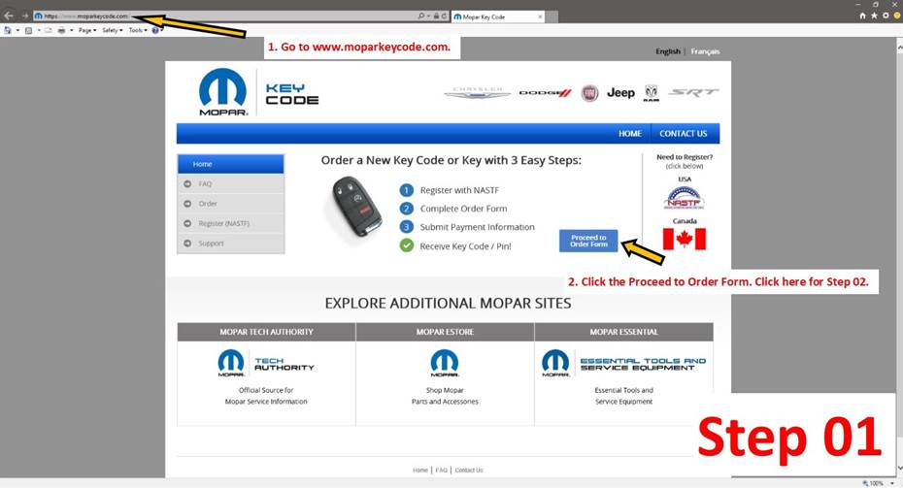The image size is (903, 488).
Task: Click the footer FAQ link
Action: coord(441,471)
